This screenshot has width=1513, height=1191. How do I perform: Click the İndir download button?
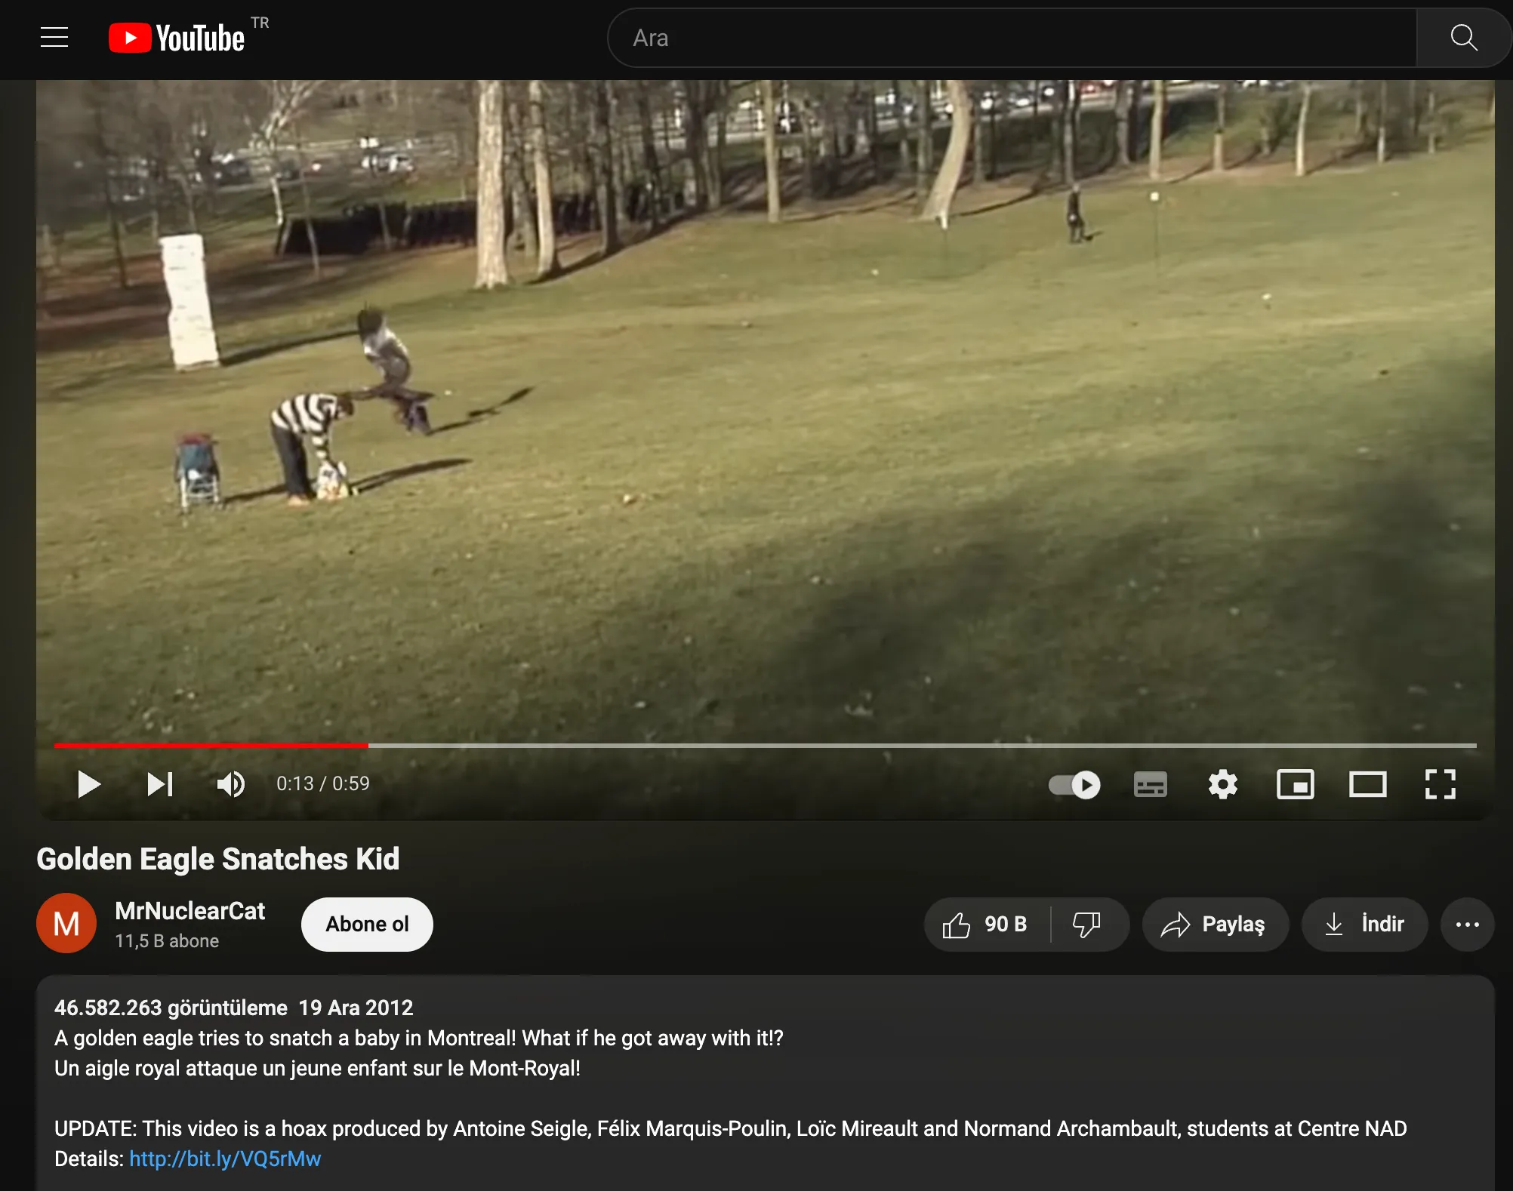click(x=1364, y=925)
